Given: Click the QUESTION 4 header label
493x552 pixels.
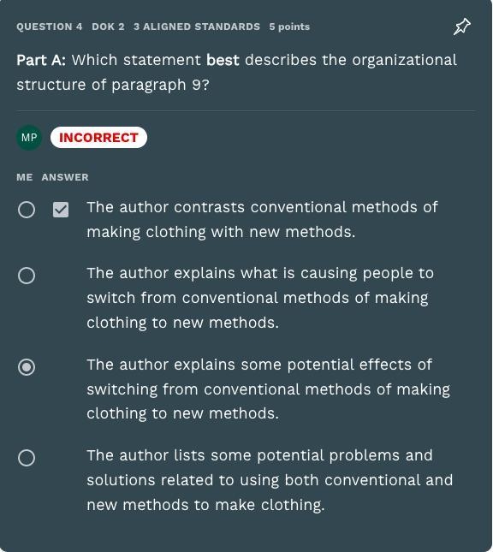Looking at the screenshot, I should click(x=50, y=27).
